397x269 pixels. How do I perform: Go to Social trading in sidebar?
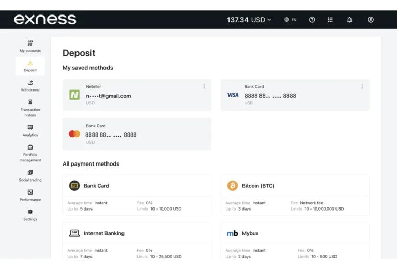click(30, 175)
